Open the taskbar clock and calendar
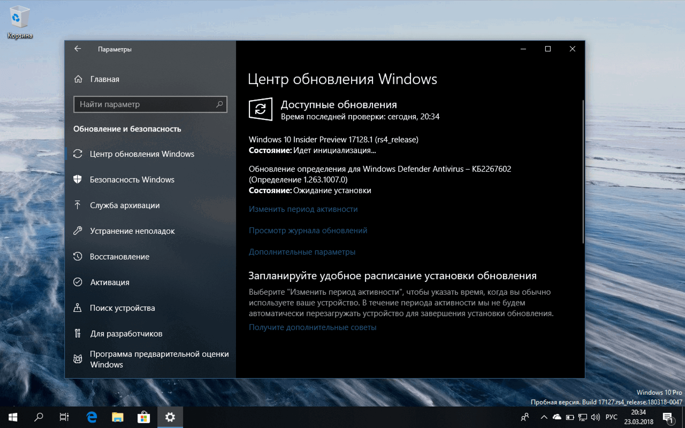The height and width of the screenshot is (428, 685). pyautogui.click(x=638, y=417)
